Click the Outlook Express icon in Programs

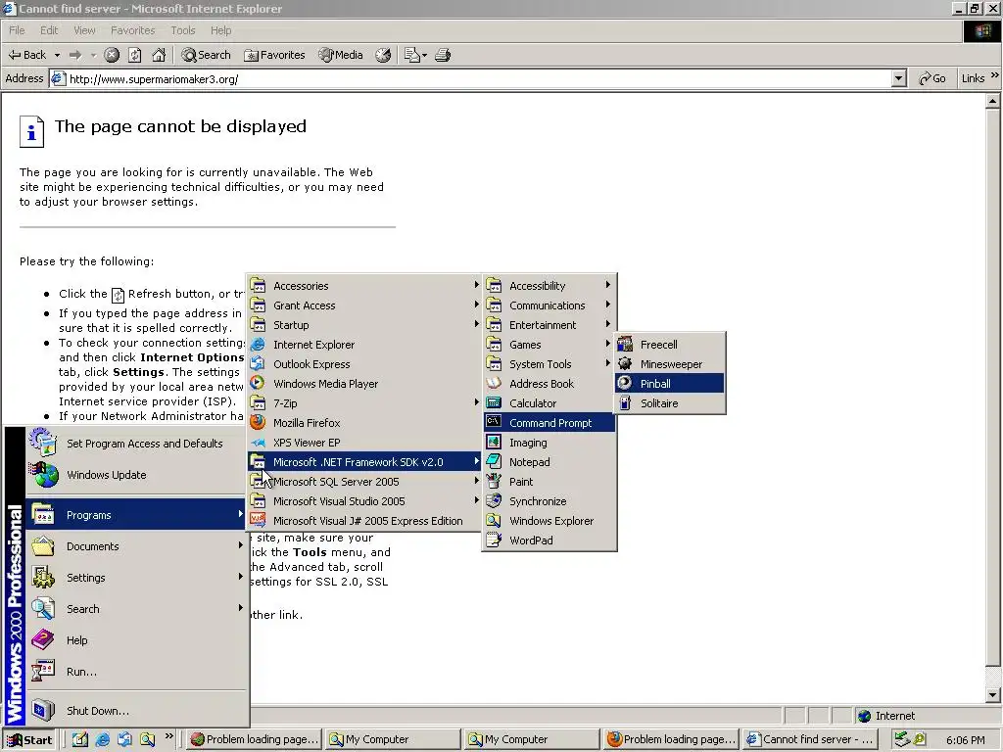point(258,364)
